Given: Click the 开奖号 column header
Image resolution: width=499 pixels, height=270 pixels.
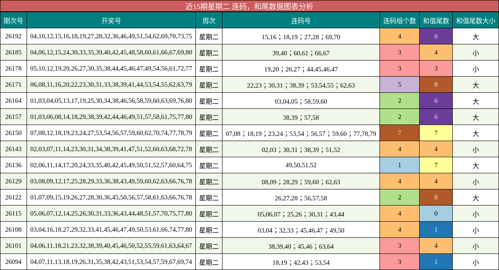Looking at the screenshot, I should (111, 20).
